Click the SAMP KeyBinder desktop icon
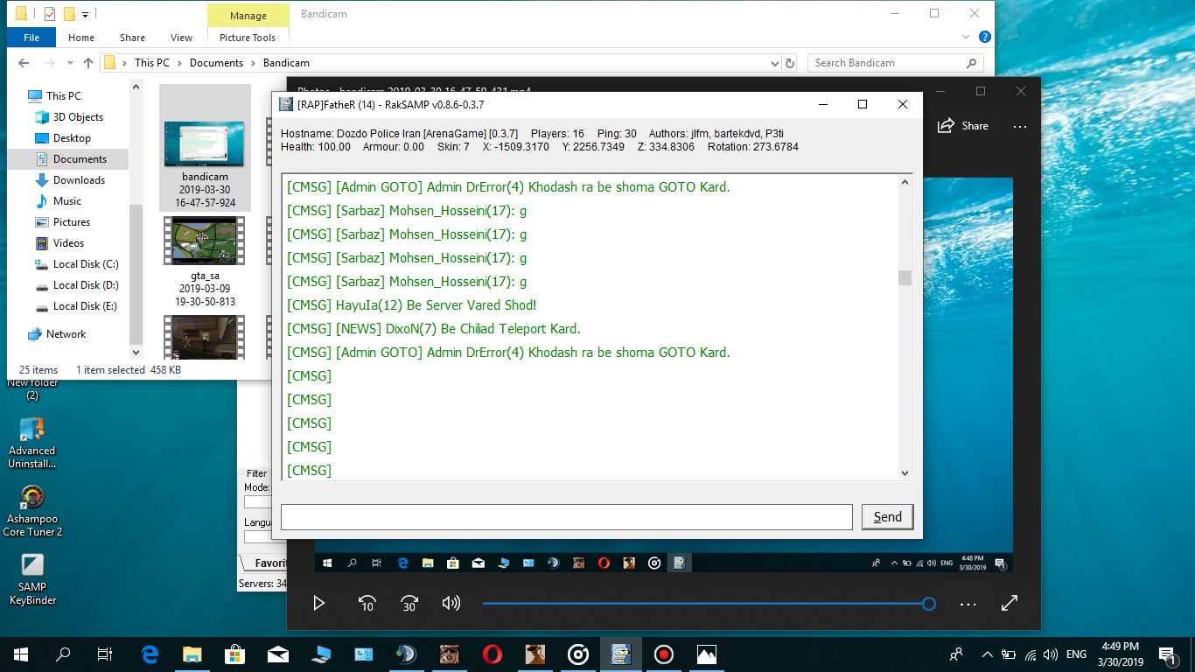 click(32, 579)
